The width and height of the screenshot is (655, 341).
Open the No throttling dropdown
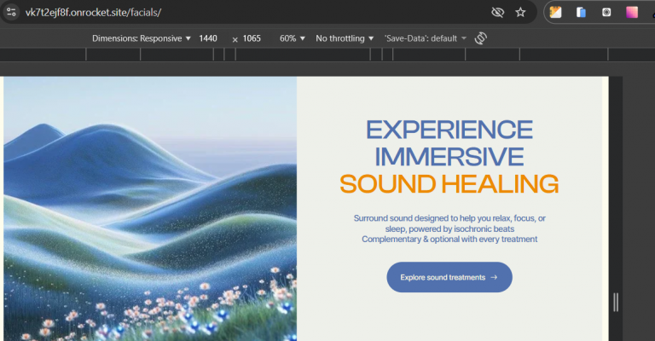coord(345,38)
